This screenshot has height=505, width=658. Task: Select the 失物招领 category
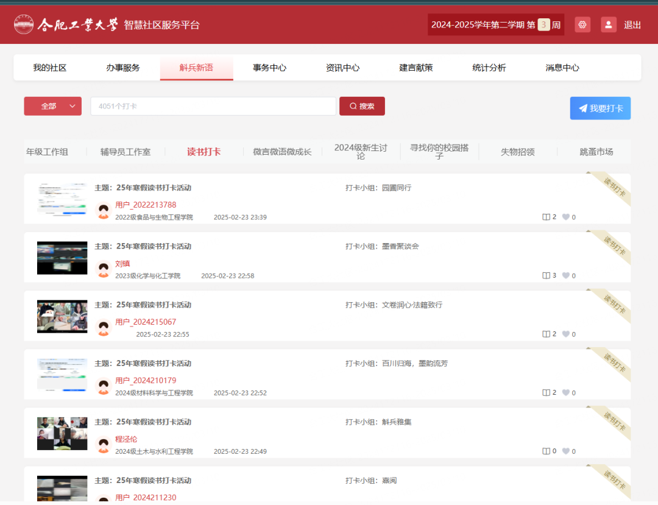click(x=517, y=152)
